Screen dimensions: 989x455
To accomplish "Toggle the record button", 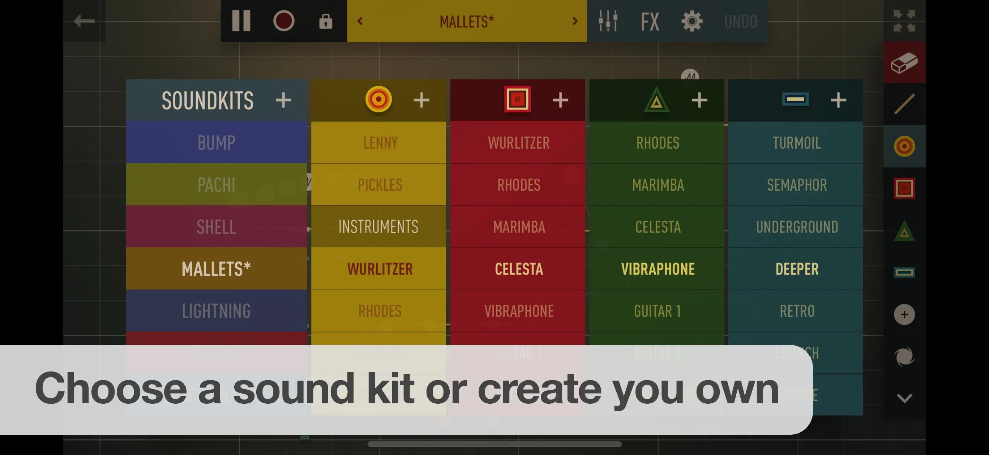I will point(284,21).
